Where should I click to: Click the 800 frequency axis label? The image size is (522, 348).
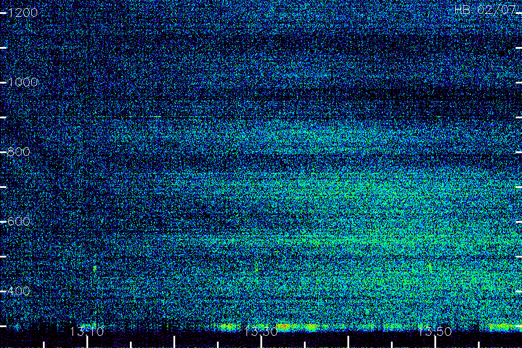coord(19,152)
